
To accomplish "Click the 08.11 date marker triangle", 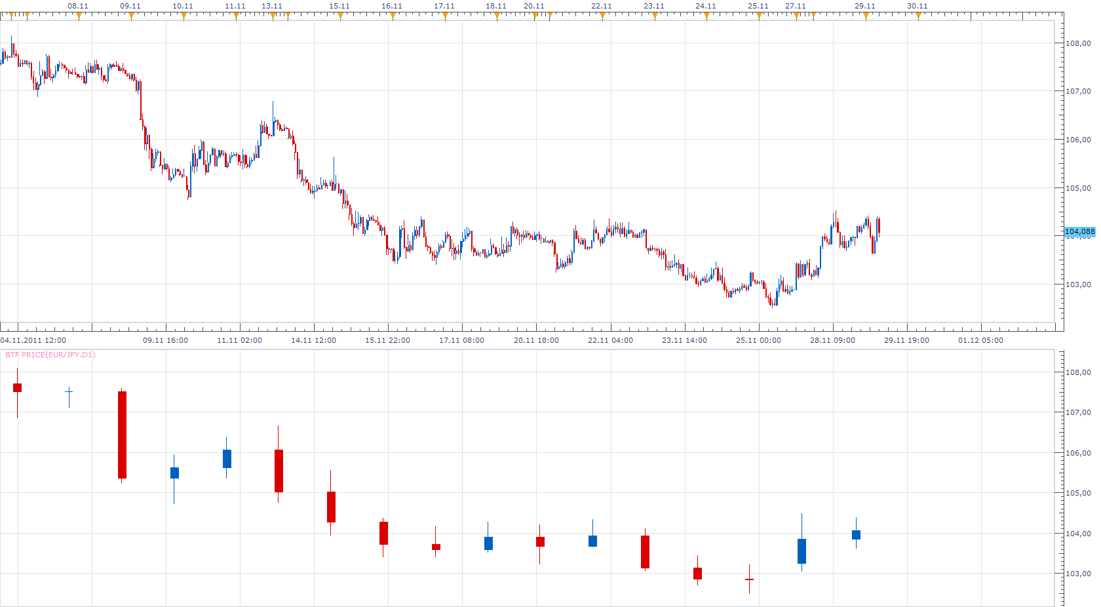I will tap(79, 16).
